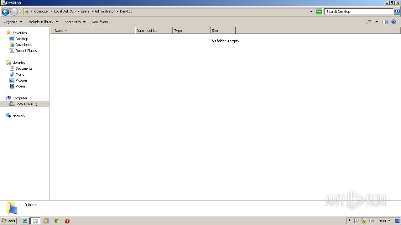Screen dimensions: 401x225
Task: Open the Share with menu
Action: click(75, 22)
